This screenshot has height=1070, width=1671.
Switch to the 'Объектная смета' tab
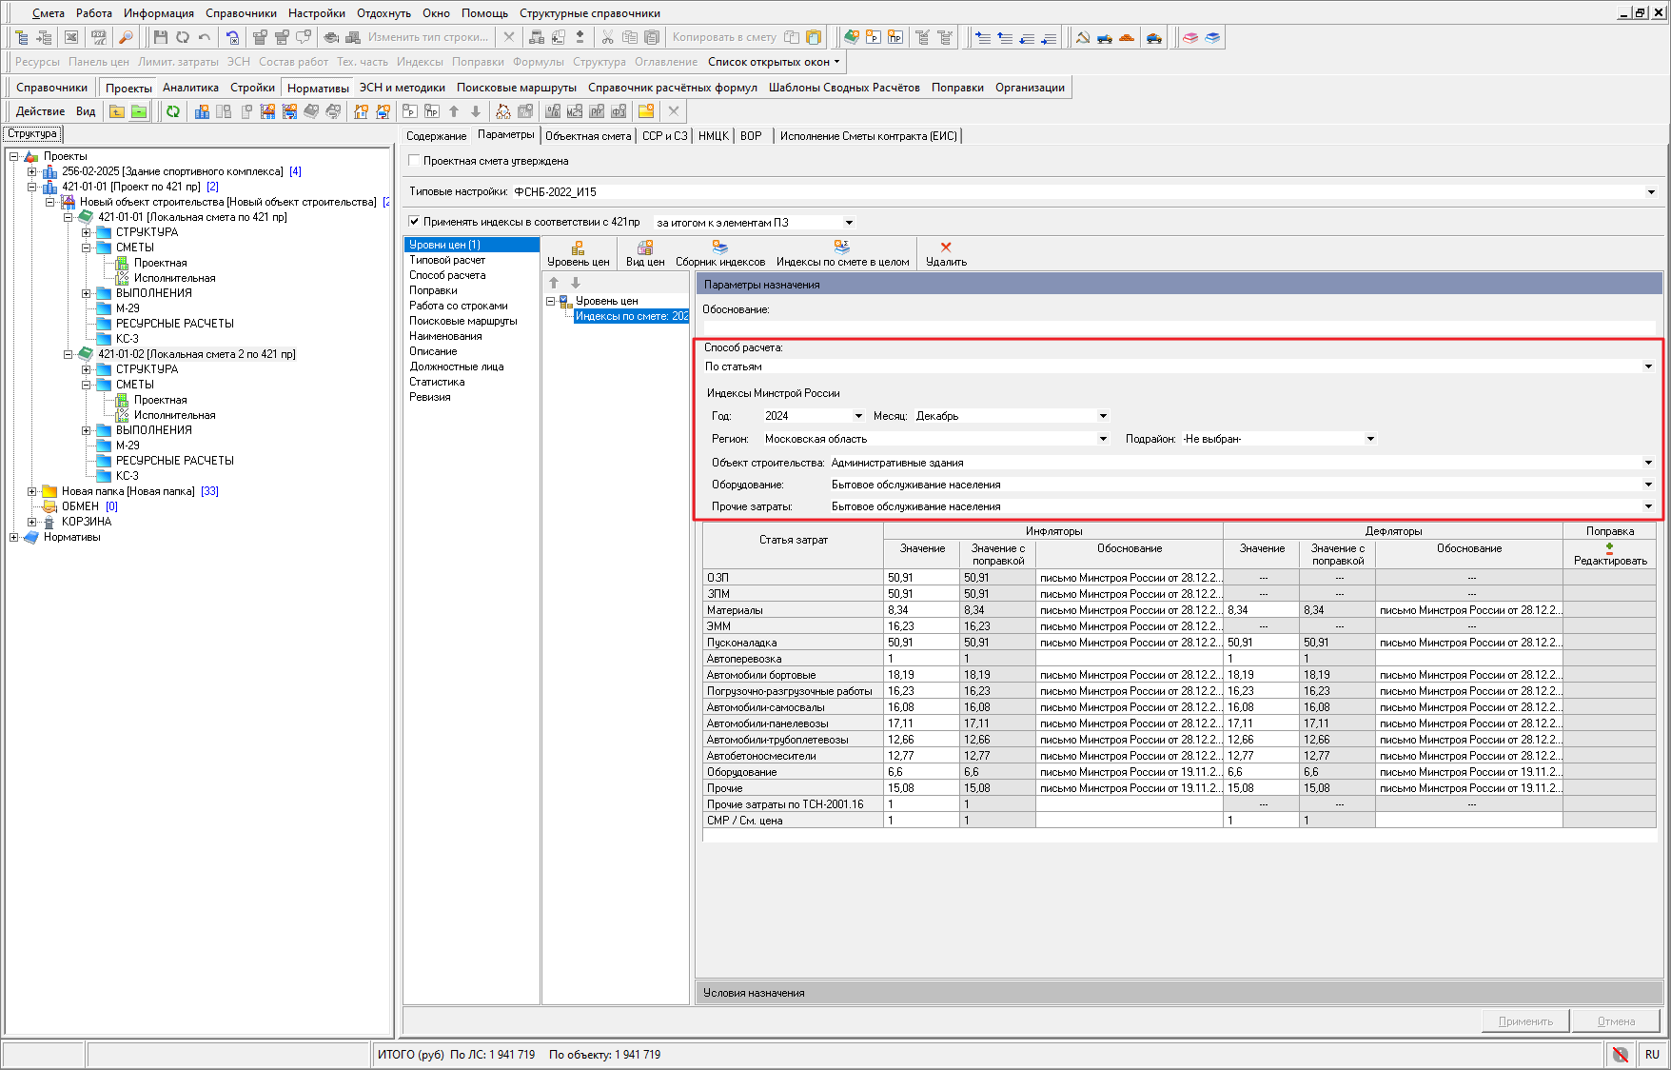[588, 136]
